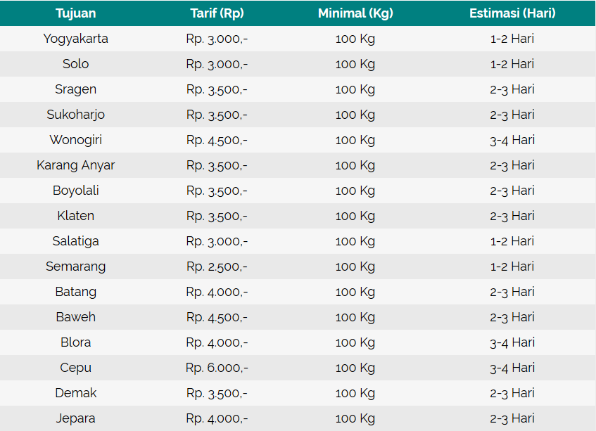Click the Estimasi (Hari) column header

pos(512,13)
